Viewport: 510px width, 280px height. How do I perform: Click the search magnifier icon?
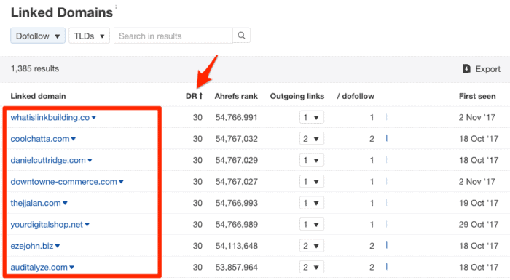(x=241, y=36)
